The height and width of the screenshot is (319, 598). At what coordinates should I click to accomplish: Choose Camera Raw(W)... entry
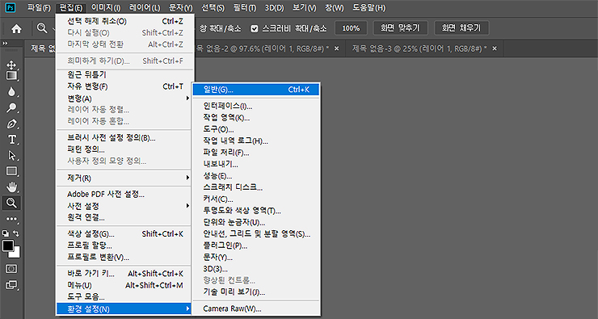tap(256, 309)
